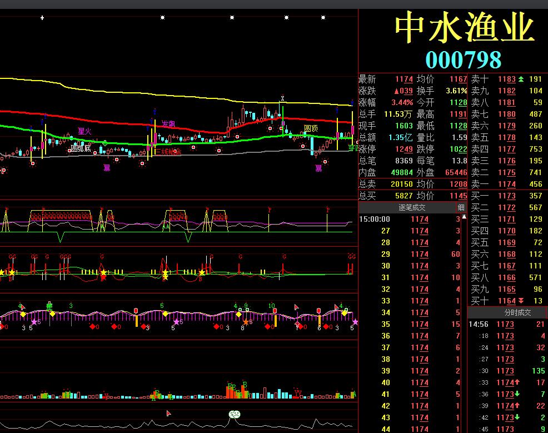Click the green down arrow in the :42 trade row
This screenshot has width=548, height=433.
click(x=517, y=417)
